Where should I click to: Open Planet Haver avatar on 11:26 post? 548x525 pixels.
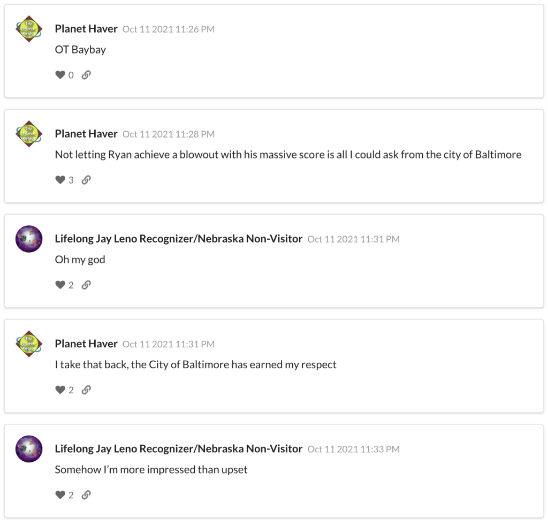(29, 29)
